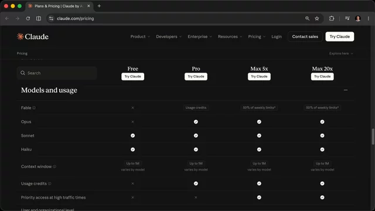The width and height of the screenshot is (375, 211).
Task: Click Try Claude under the Pro plan
Action: (196, 77)
